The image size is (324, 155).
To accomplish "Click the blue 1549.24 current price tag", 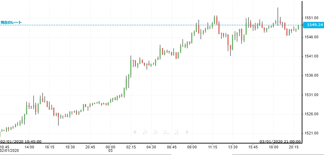I will [314, 25].
